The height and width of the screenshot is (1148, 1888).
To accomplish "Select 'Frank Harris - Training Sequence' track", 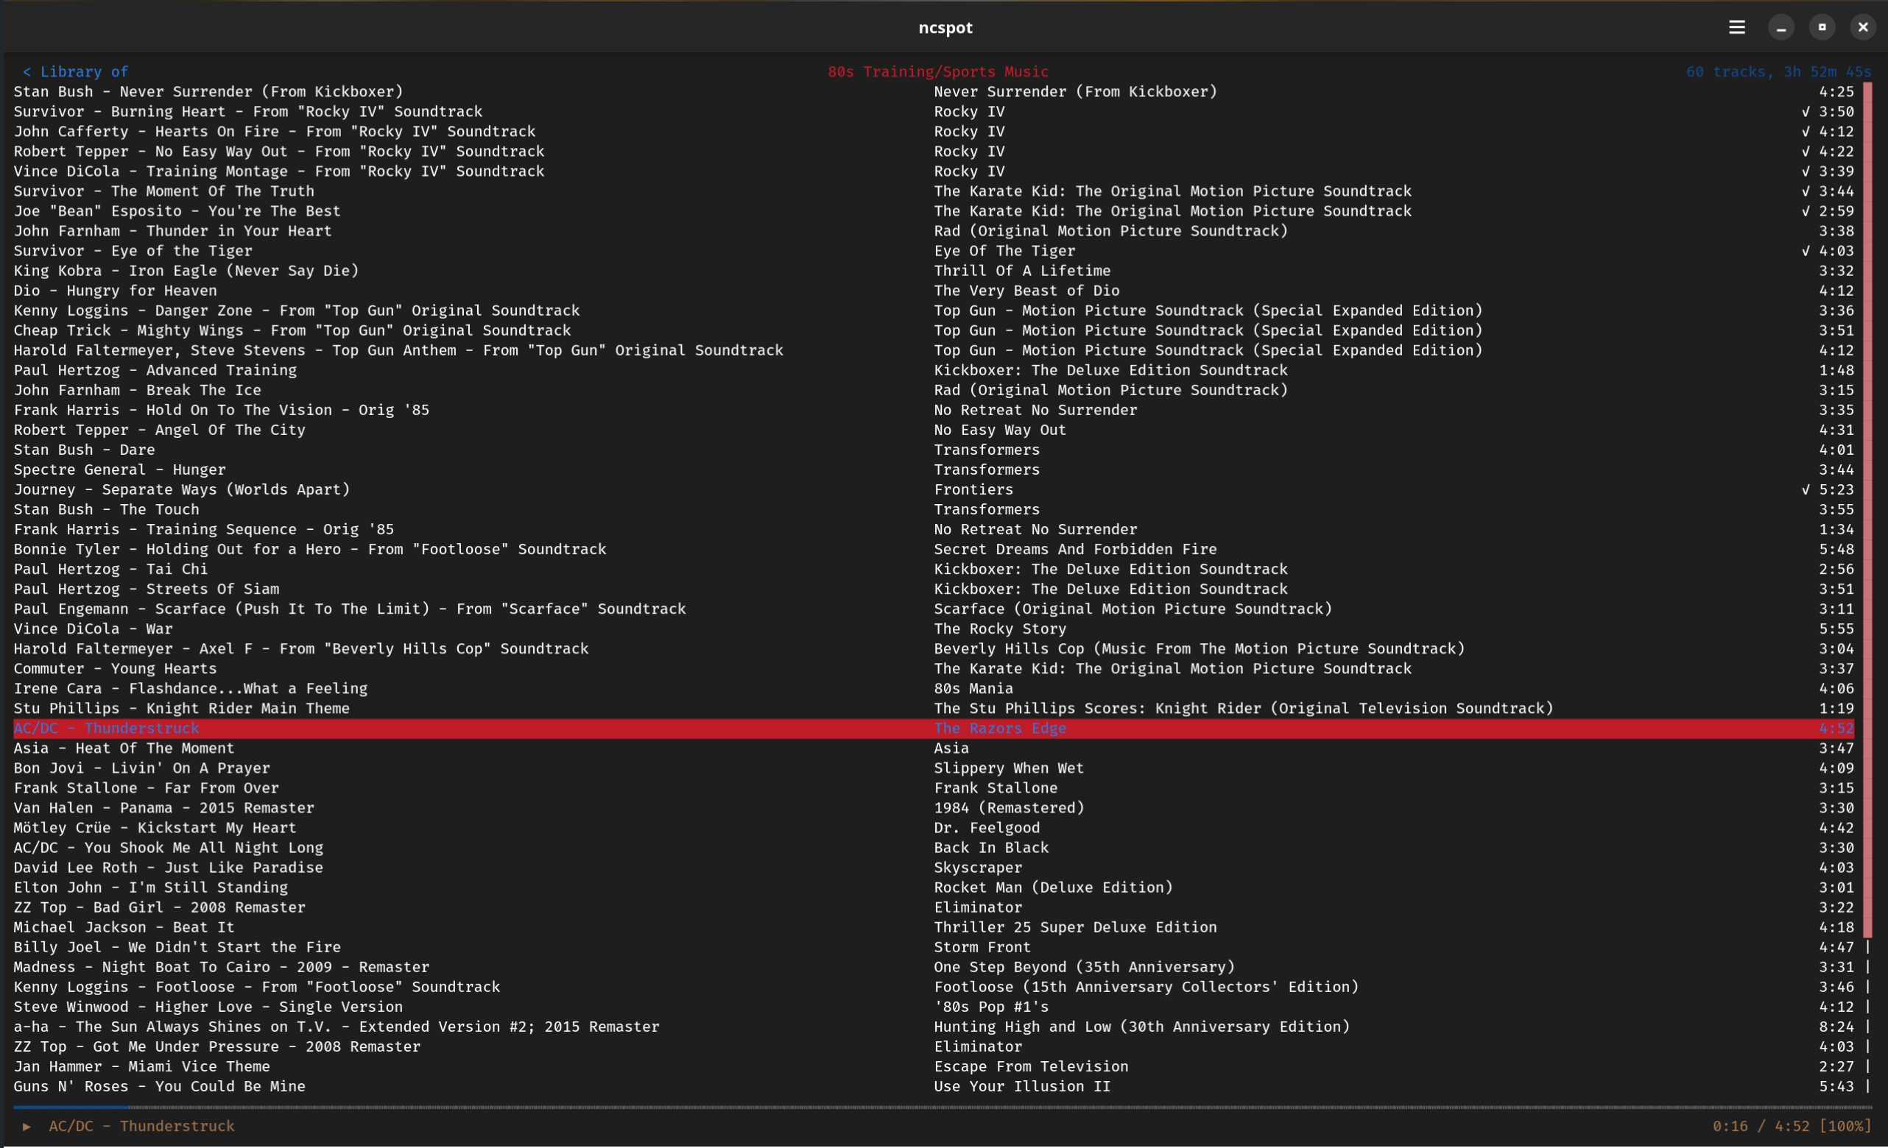I will point(934,530).
